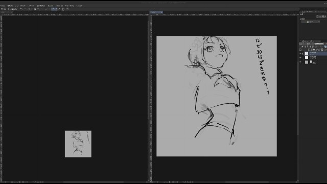Viewport: 327px width, 184px height.
Task: Click the New layer folder icon
Action: click(314, 50)
